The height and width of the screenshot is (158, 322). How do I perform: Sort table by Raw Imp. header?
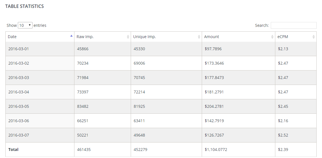point(85,37)
